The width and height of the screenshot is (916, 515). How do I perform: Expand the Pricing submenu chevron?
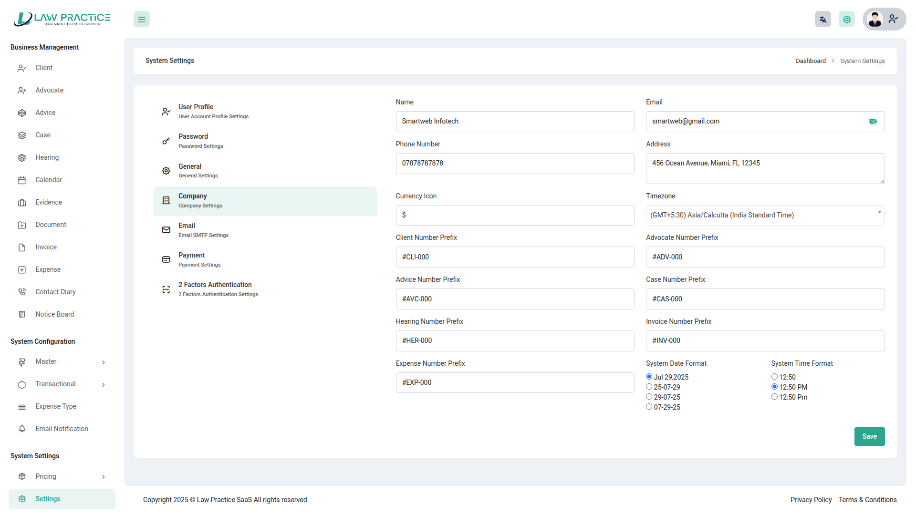pos(104,477)
